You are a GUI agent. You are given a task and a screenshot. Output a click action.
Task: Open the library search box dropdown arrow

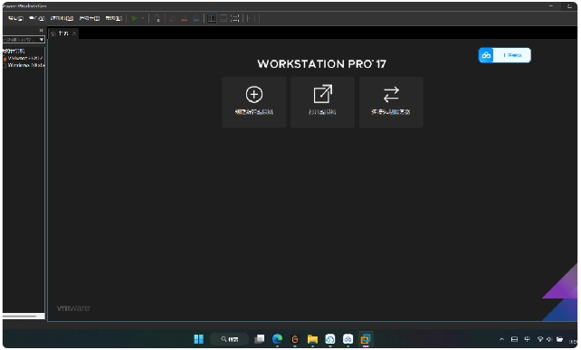pyautogui.click(x=41, y=39)
